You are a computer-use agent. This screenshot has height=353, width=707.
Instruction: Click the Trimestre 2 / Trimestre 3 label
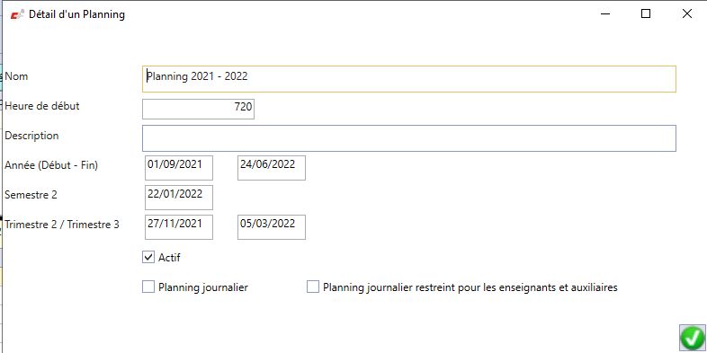pyautogui.click(x=62, y=225)
